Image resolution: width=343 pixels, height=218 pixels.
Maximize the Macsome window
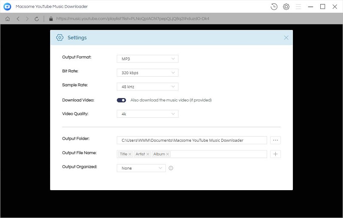323,6
